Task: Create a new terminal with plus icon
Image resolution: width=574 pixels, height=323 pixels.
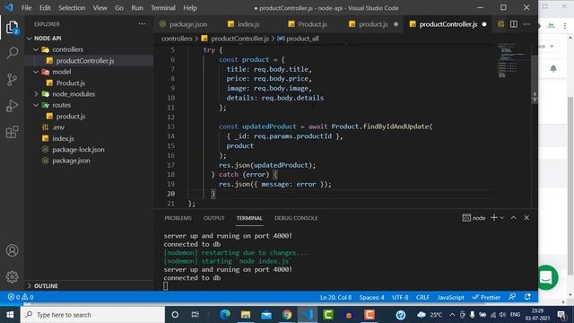Action: [494, 218]
